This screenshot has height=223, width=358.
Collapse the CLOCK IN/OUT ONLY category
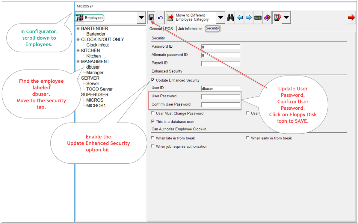(78, 40)
